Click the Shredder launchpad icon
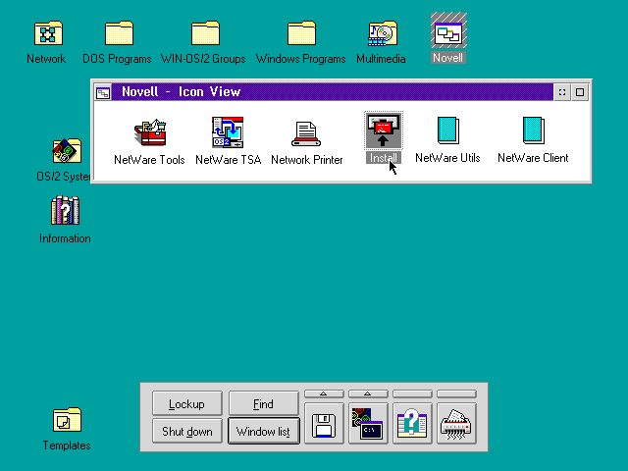The height and width of the screenshot is (471, 628). tap(456, 424)
